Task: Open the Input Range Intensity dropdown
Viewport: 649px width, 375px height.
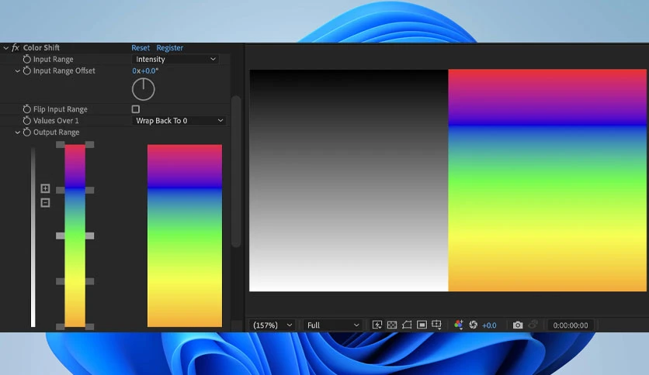Action: point(175,59)
